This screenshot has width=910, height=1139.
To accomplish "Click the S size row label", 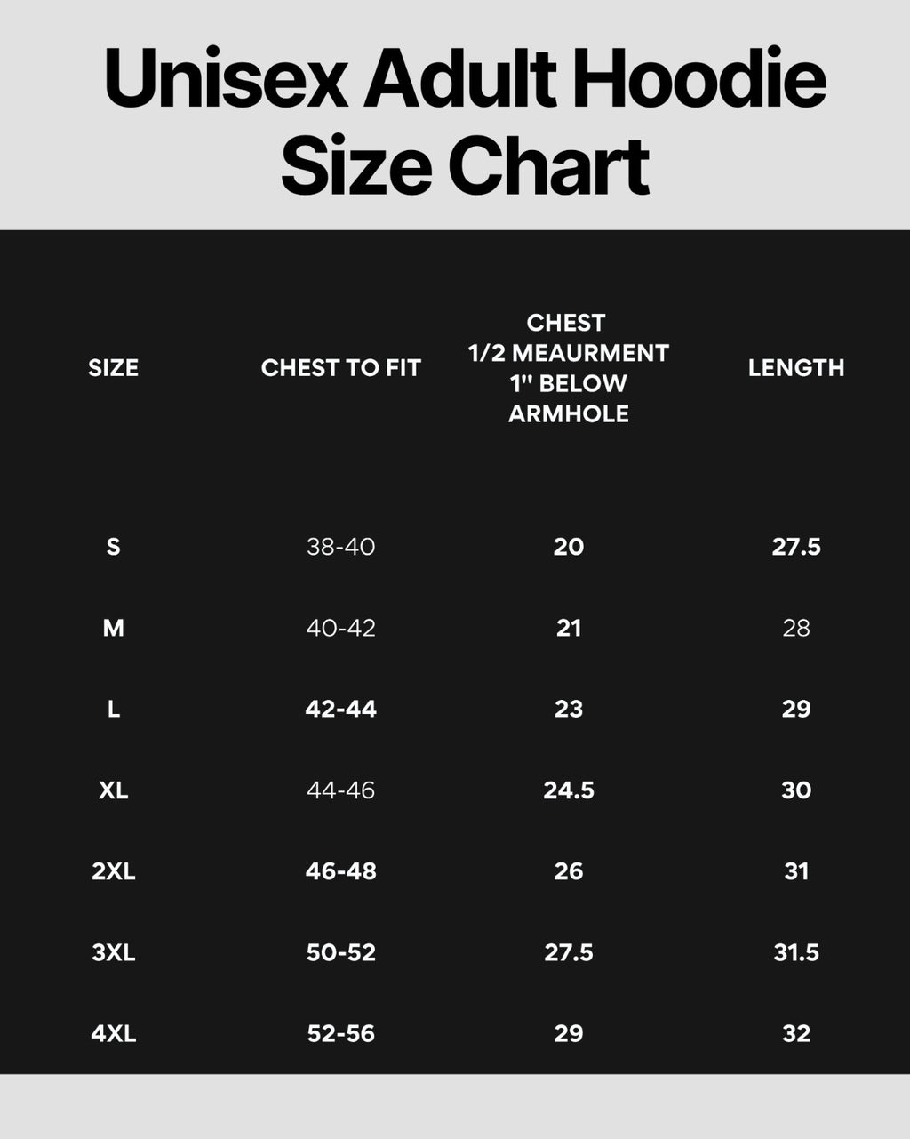I will tap(113, 546).
